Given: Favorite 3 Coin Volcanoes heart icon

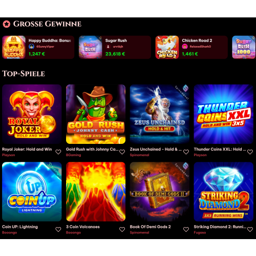Looking at the screenshot, I should pos(122,229).
